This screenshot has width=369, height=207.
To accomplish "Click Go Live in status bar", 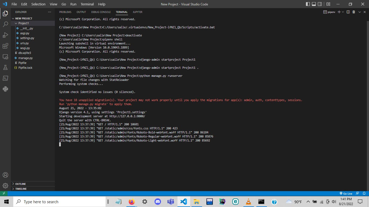I will pos(346,194).
